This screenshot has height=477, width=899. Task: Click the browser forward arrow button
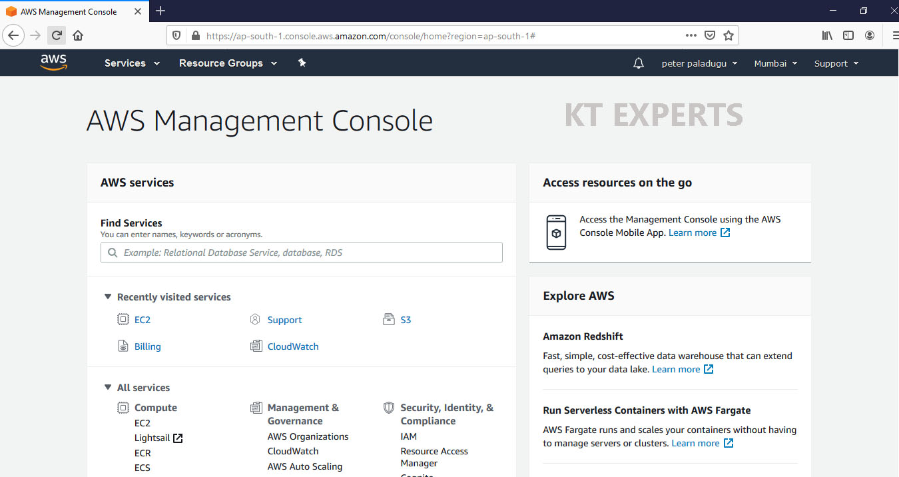[35, 35]
